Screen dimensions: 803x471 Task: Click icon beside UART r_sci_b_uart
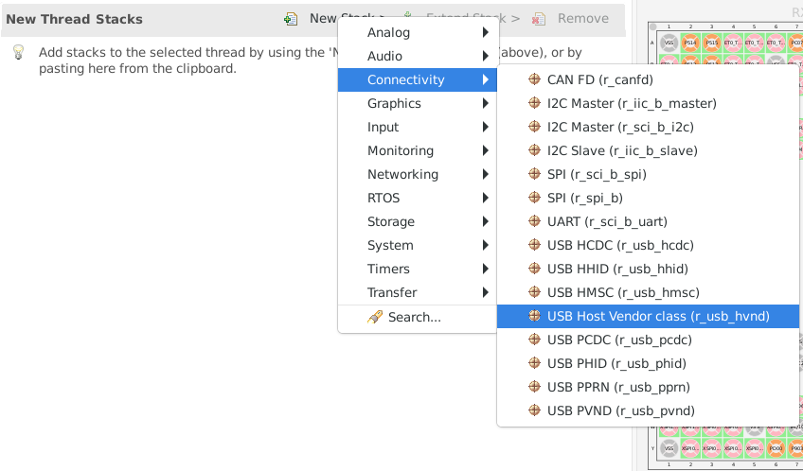(534, 221)
